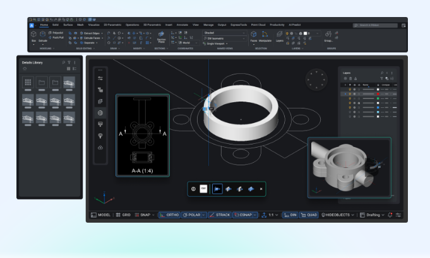Click the Ctrl key hint in quad bar

coord(203,189)
